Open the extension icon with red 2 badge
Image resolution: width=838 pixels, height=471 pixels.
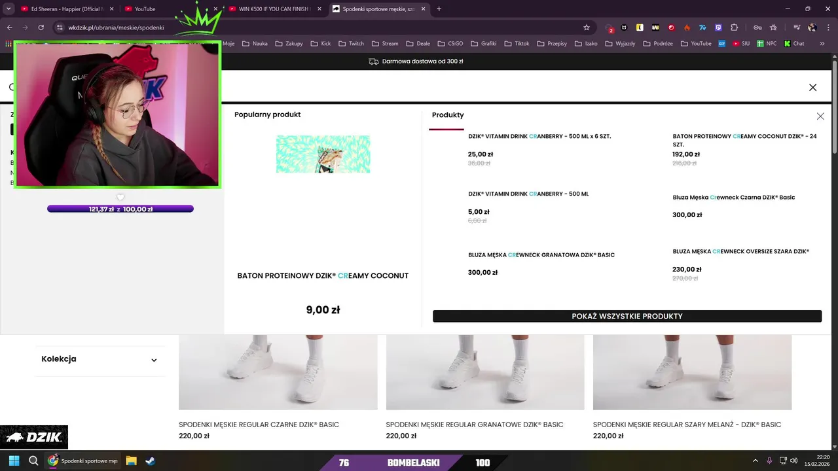pyautogui.click(x=609, y=28)
